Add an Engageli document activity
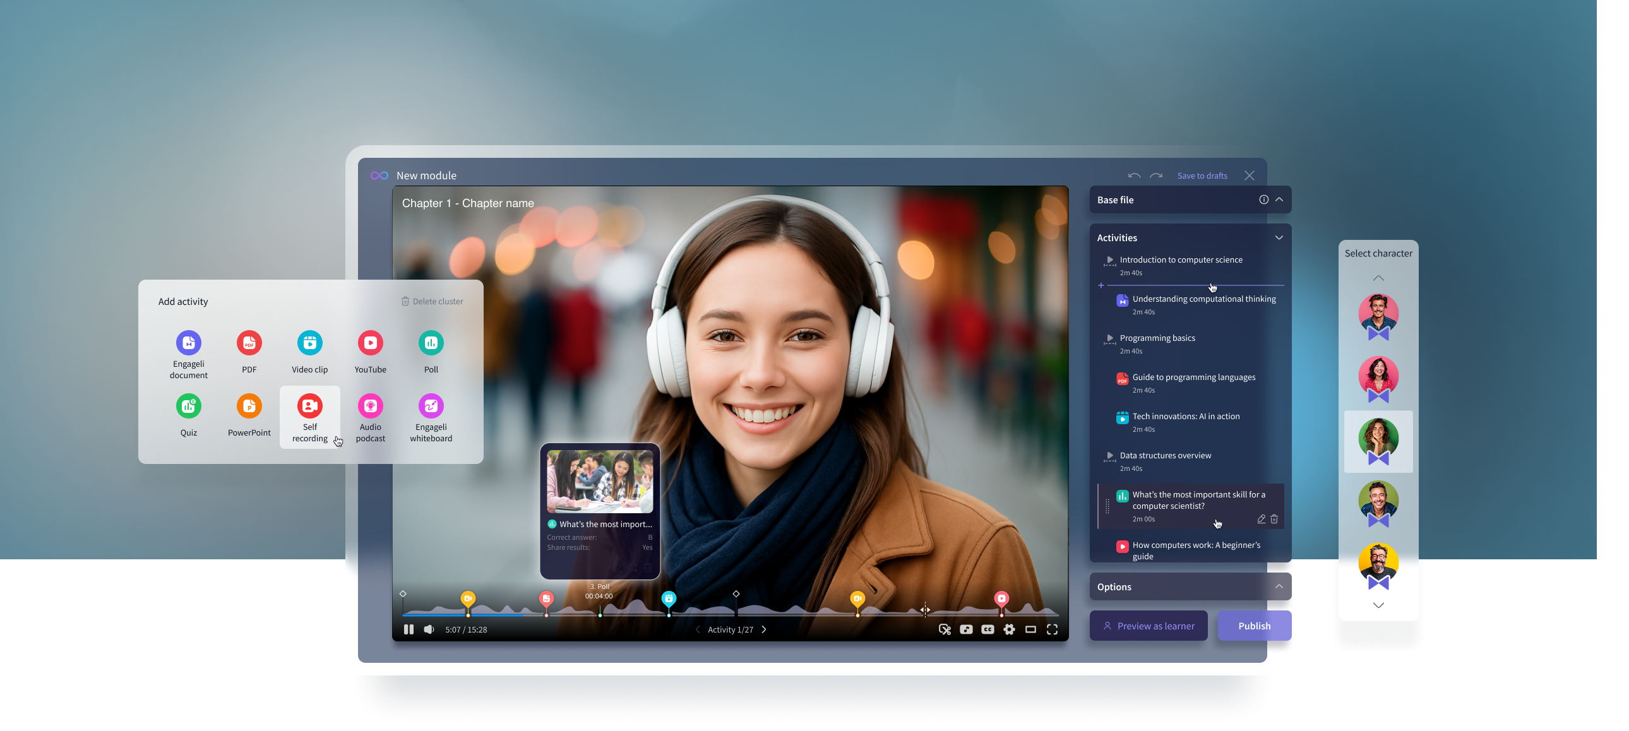 click(188, 343)
